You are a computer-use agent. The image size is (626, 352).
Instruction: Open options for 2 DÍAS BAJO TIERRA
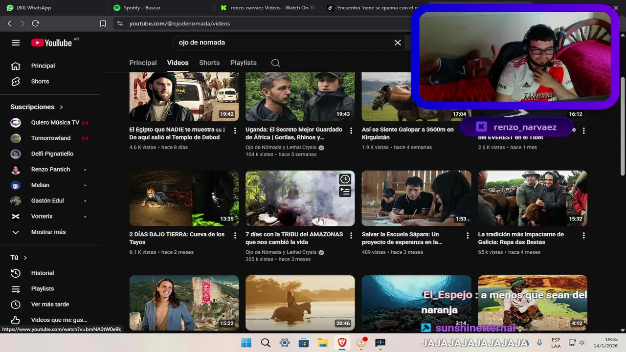235,235
